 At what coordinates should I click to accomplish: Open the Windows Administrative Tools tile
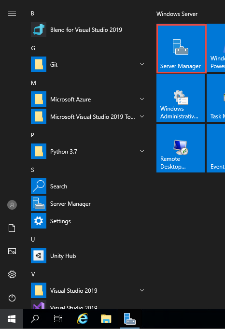(x=181, y=98)
